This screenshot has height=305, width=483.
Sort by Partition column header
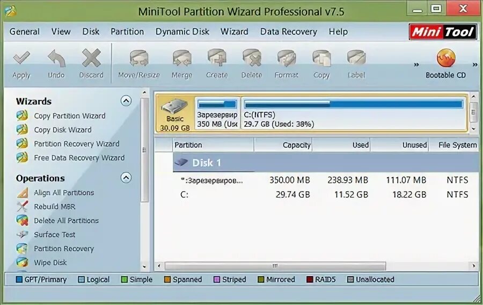[x=213, y=145]
